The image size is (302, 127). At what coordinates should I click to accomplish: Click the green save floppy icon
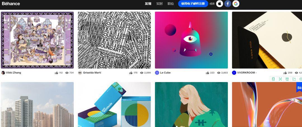pos(287,79)
